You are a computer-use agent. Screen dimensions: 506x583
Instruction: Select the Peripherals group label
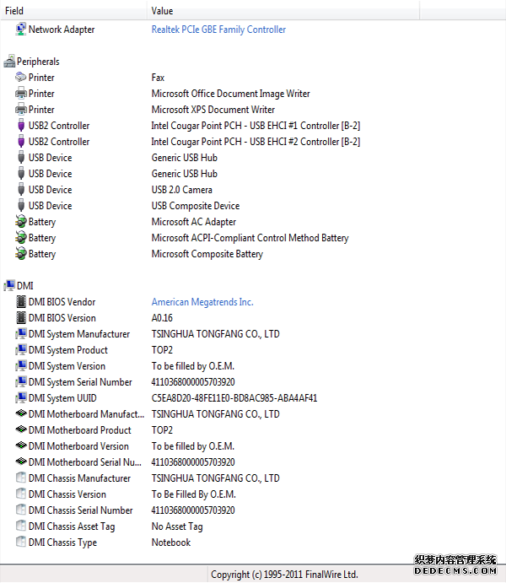click(38, 62)
